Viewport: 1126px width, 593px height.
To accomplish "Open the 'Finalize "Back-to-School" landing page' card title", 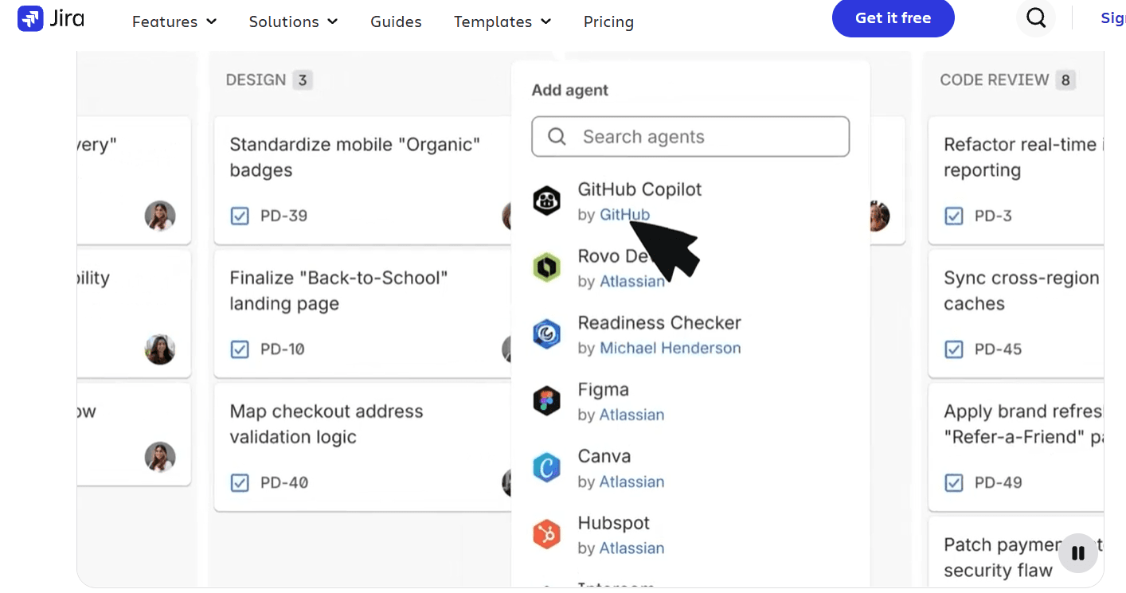I will pos(339,291).
